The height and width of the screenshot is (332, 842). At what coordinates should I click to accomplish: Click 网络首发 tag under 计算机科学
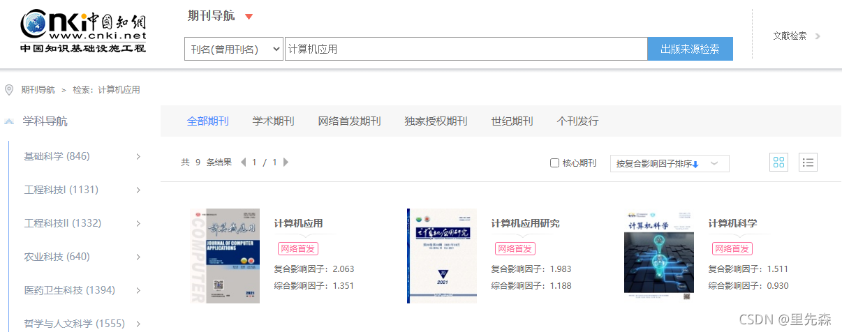point(732,248)
